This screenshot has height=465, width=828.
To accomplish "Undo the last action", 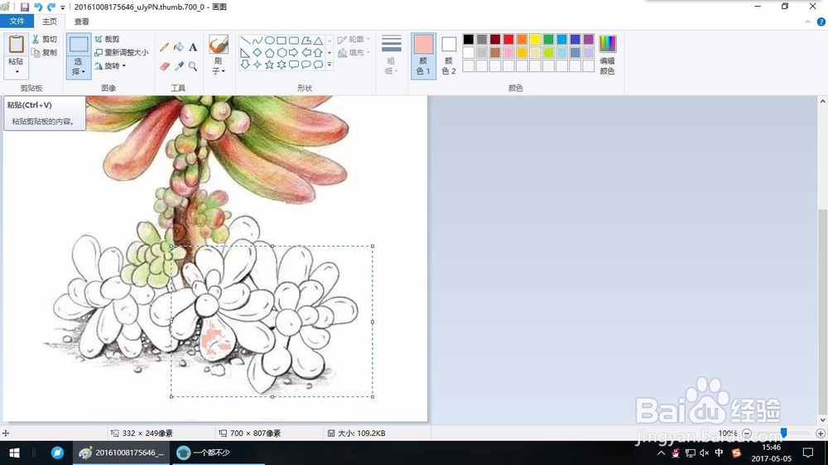I will 38,7.
